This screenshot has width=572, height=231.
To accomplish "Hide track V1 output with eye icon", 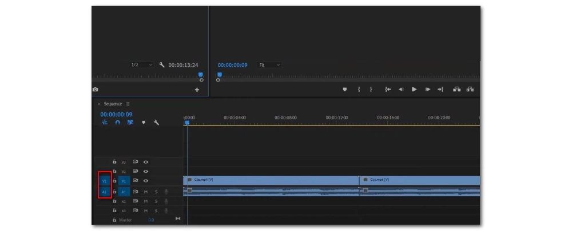I will (145, 180).
